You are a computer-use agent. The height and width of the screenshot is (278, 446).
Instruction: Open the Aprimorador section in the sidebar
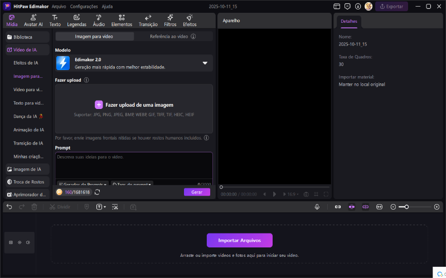tap(27, 194)
